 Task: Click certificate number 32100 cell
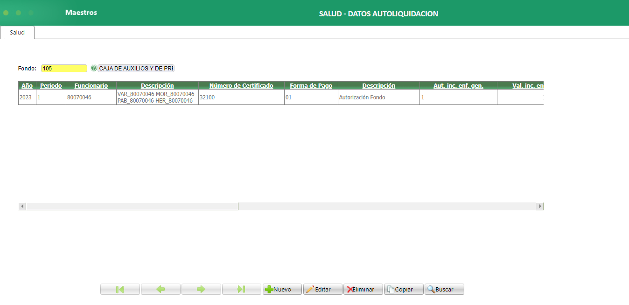point(241,97)
